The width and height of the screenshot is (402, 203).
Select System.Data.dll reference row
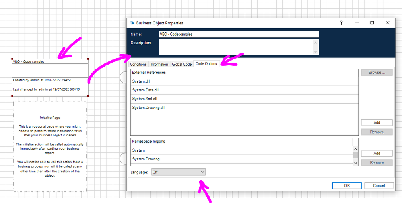pos(244,90)
